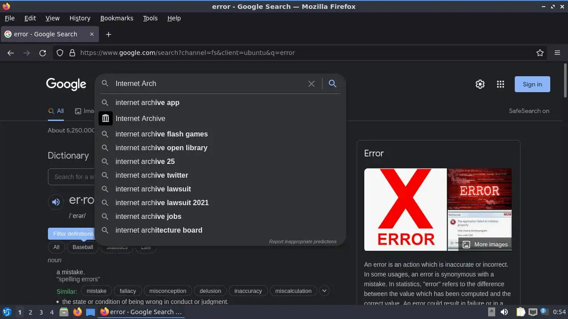Click similar word fallacy chip
The image size is (568, 319).
pyautogui.click(x=128, y=291)
